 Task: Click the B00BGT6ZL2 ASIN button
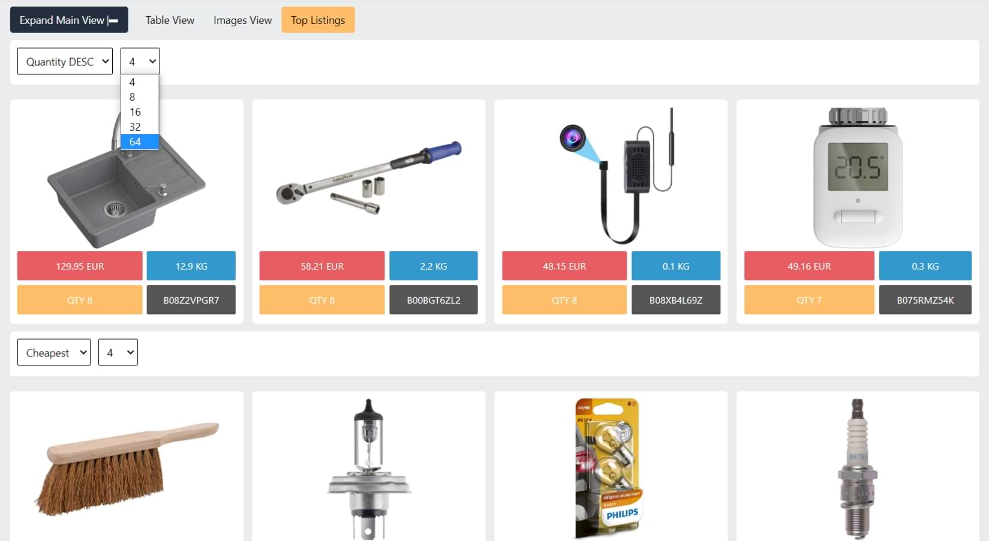(x=434, y=300)
